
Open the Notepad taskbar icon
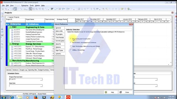point(20,97)
